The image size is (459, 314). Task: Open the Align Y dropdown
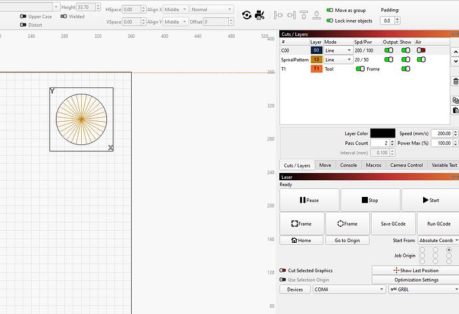point(176,22)
